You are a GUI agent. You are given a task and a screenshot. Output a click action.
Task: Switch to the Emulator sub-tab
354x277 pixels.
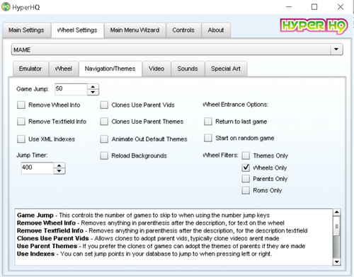click(30, 69)
